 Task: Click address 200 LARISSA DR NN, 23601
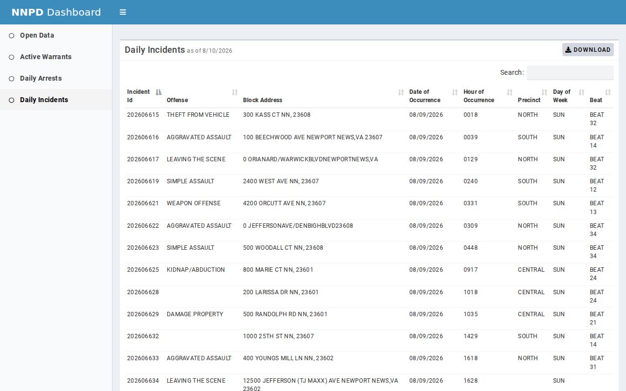[281, 292]
